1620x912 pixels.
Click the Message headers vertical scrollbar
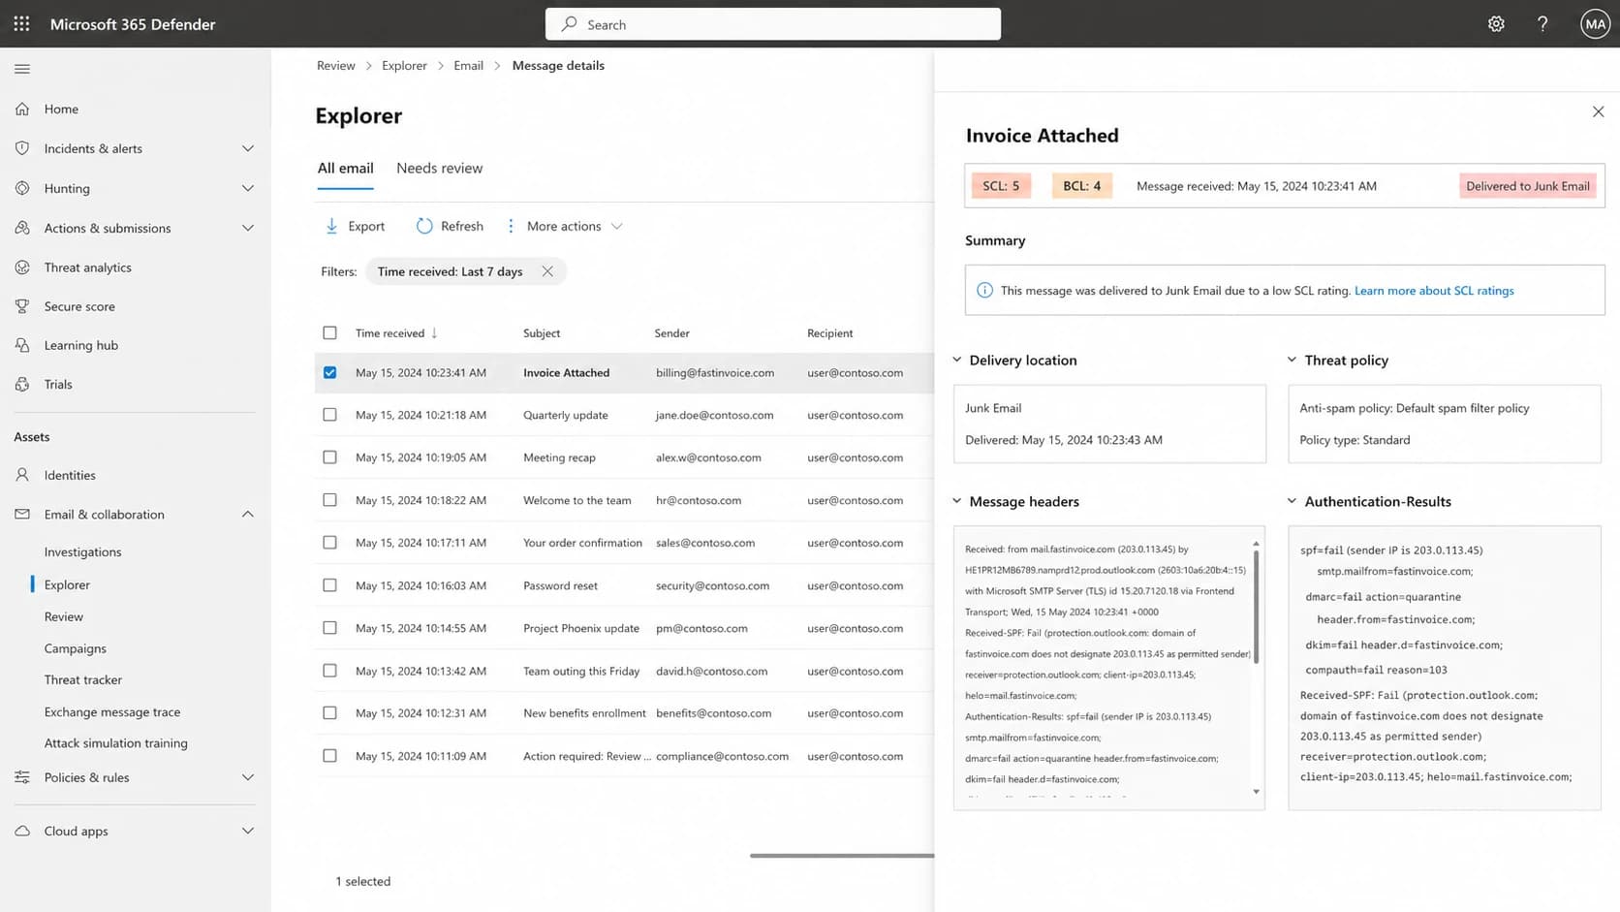point(1257,607)
